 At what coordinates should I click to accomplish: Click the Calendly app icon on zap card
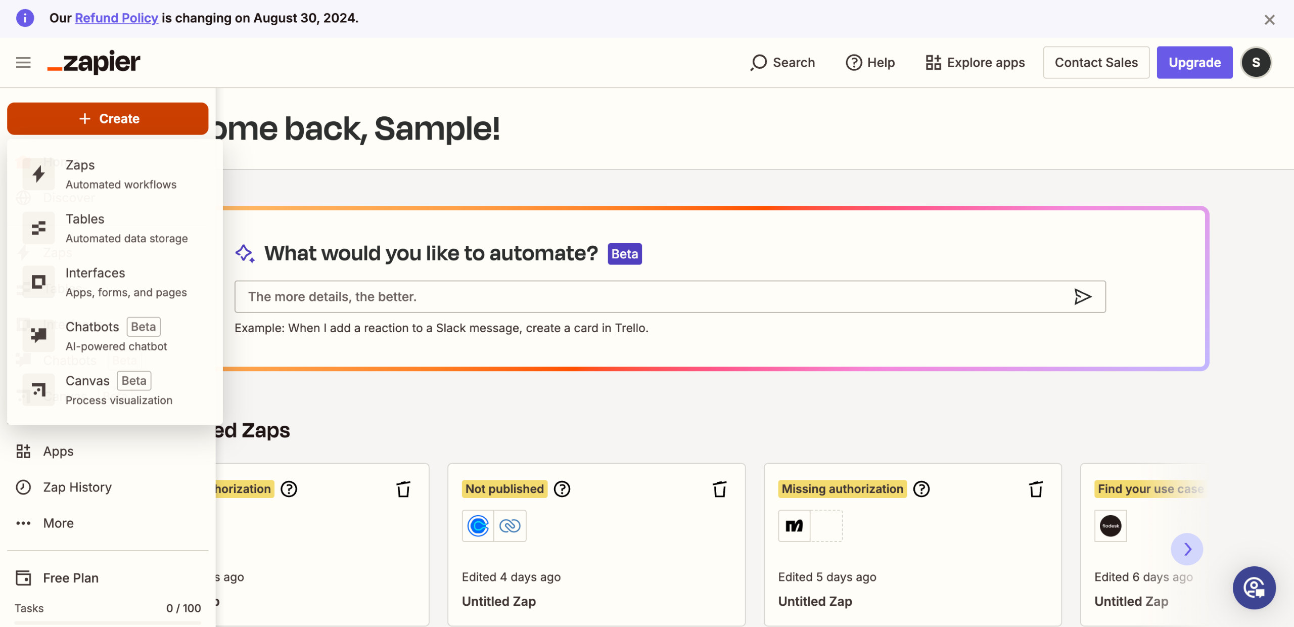coord(478,526)
